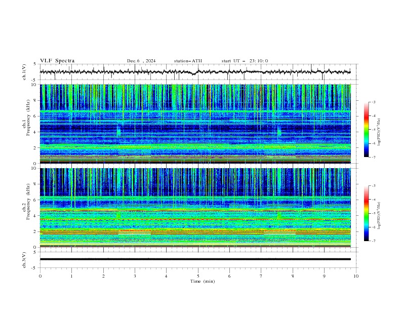
Task: Click time axis tick label "5"
Action: coord(198,276)
